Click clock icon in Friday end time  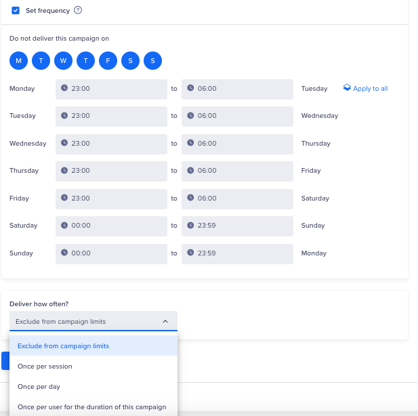point(190,199)
